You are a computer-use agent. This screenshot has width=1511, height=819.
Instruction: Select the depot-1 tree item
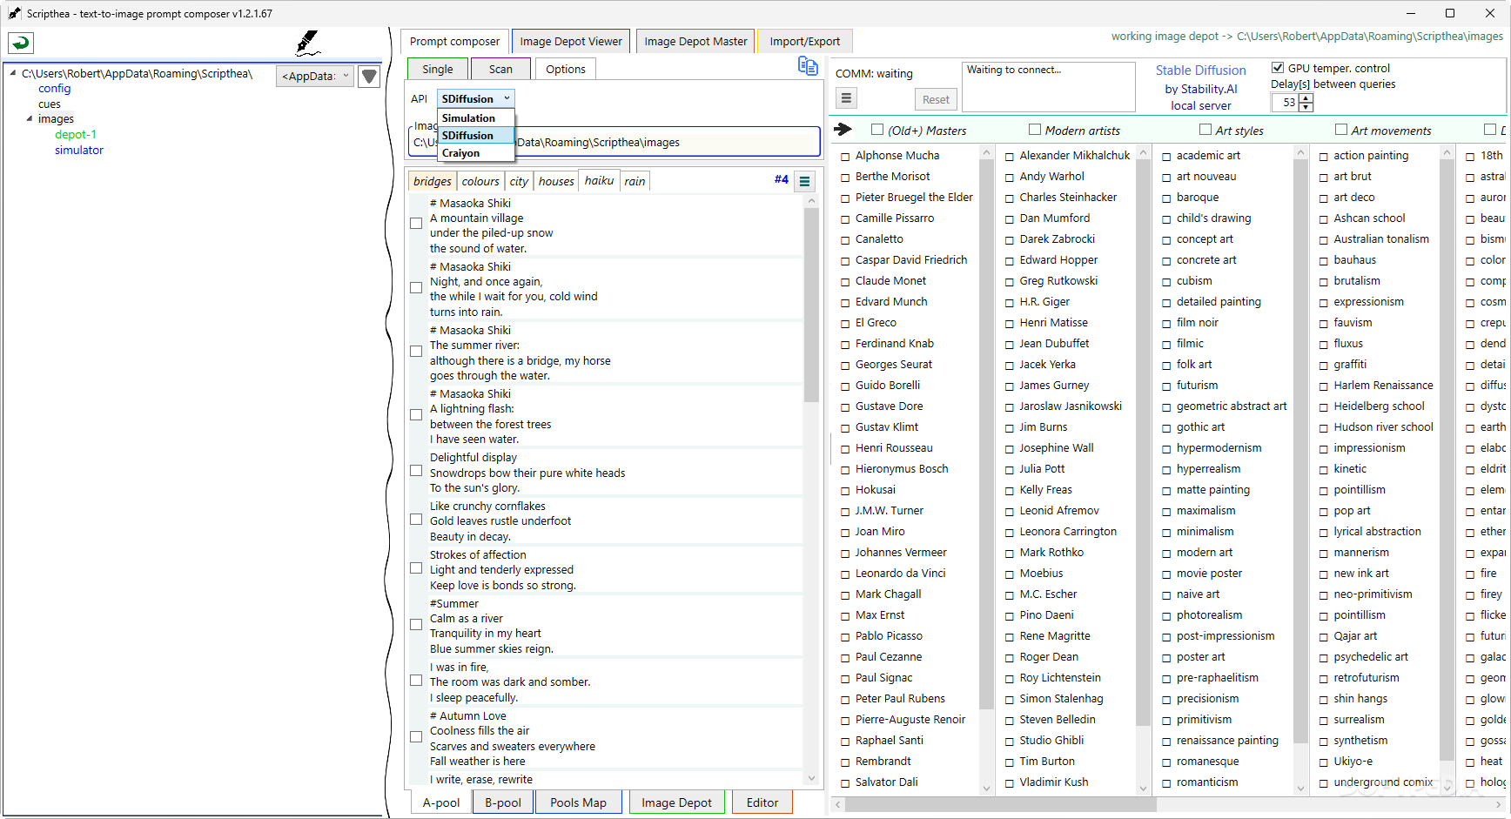click(x=76, y=134)
